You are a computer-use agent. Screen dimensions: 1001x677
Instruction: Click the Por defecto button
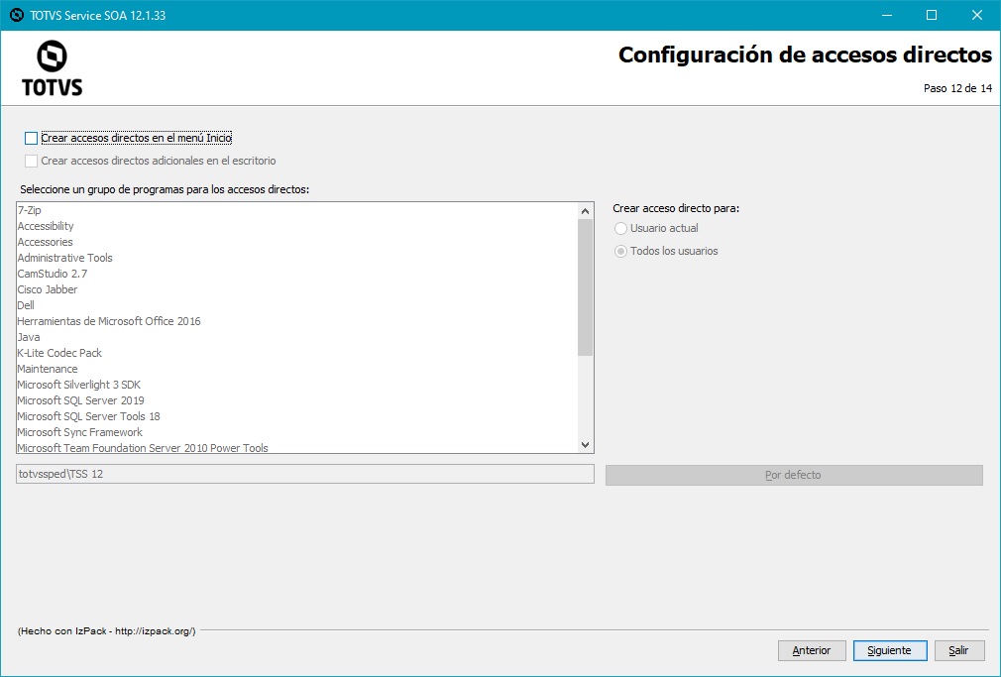tap(794, 475)
